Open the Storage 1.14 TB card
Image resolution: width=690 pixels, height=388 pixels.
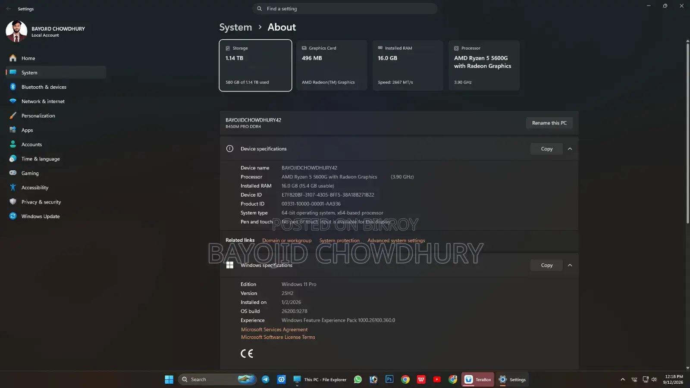[x=255, y=66]
